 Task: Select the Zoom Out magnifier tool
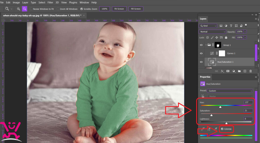pos(25,9)
